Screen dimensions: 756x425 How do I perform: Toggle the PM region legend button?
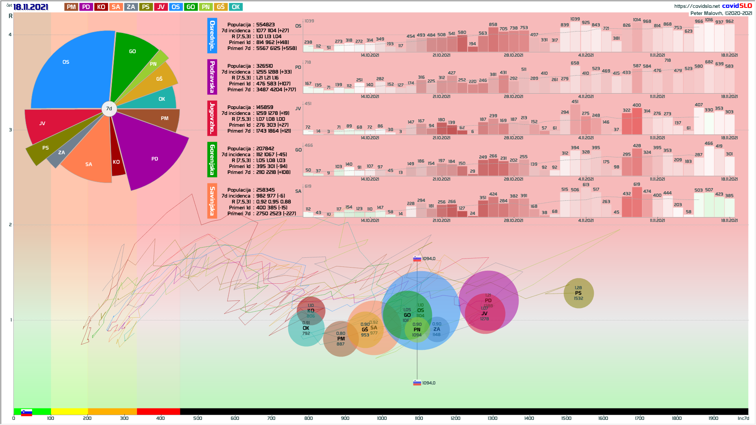[x=71, y=7]
